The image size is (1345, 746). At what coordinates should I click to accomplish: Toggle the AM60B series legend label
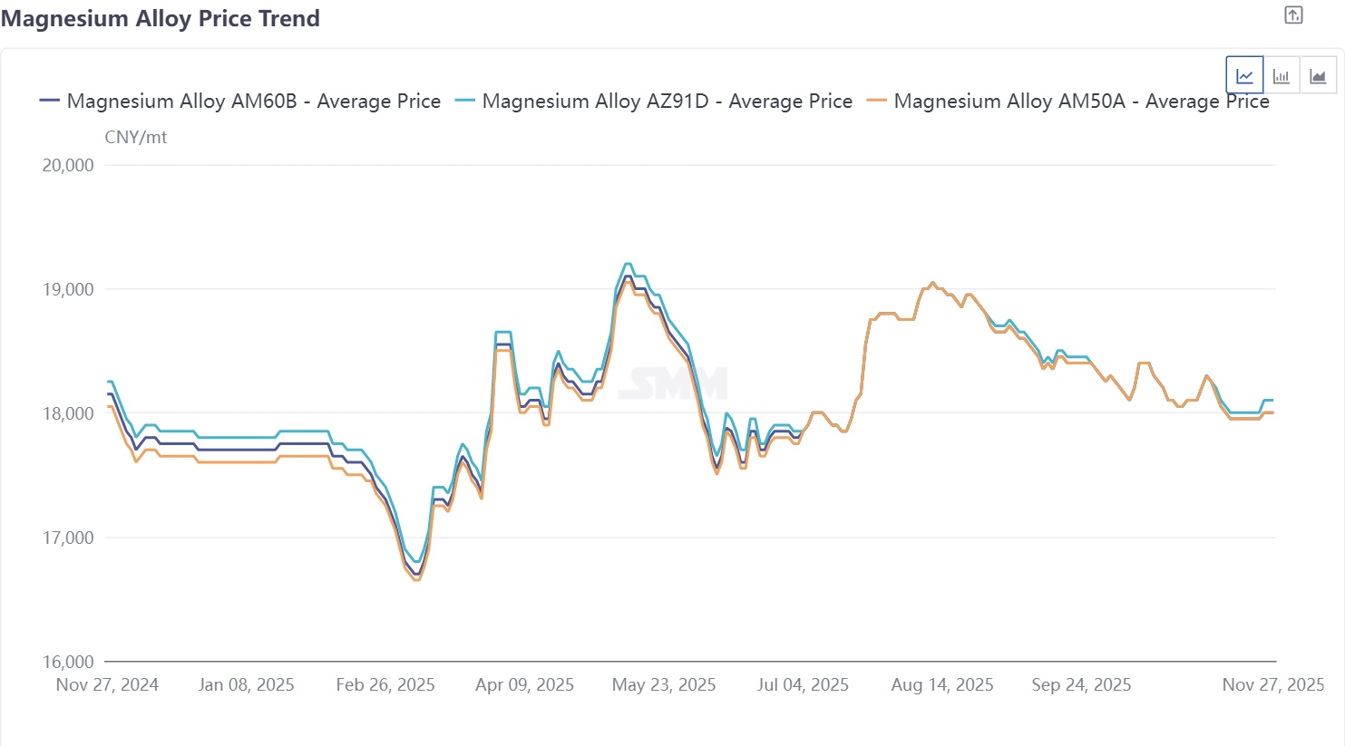pos(253,101)
